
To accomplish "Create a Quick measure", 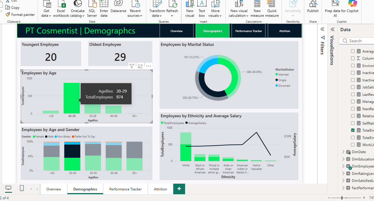I will (272, 9).
